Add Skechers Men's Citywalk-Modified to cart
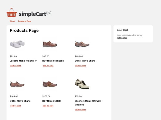Image resolution: width=161 pixels, height=120 pixels. click(80, 109)
